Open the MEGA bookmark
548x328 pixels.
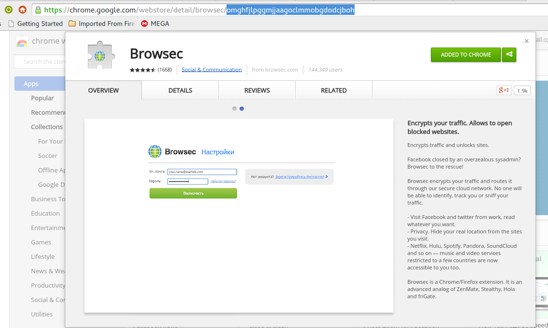click(155, 24)
